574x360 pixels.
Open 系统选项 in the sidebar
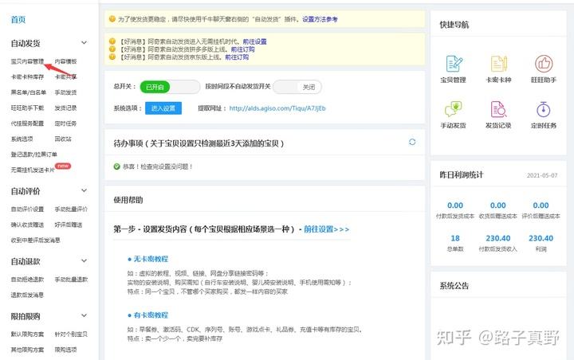[x=22, y=139]
